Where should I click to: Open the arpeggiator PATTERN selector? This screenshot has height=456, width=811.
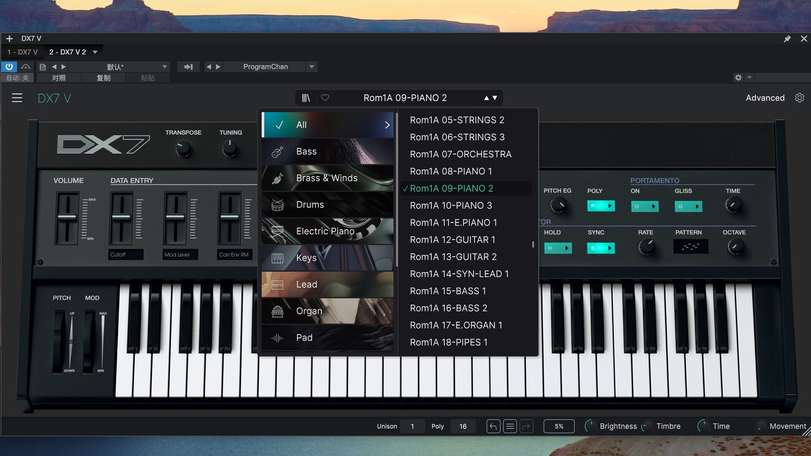(x=691, y=247)
